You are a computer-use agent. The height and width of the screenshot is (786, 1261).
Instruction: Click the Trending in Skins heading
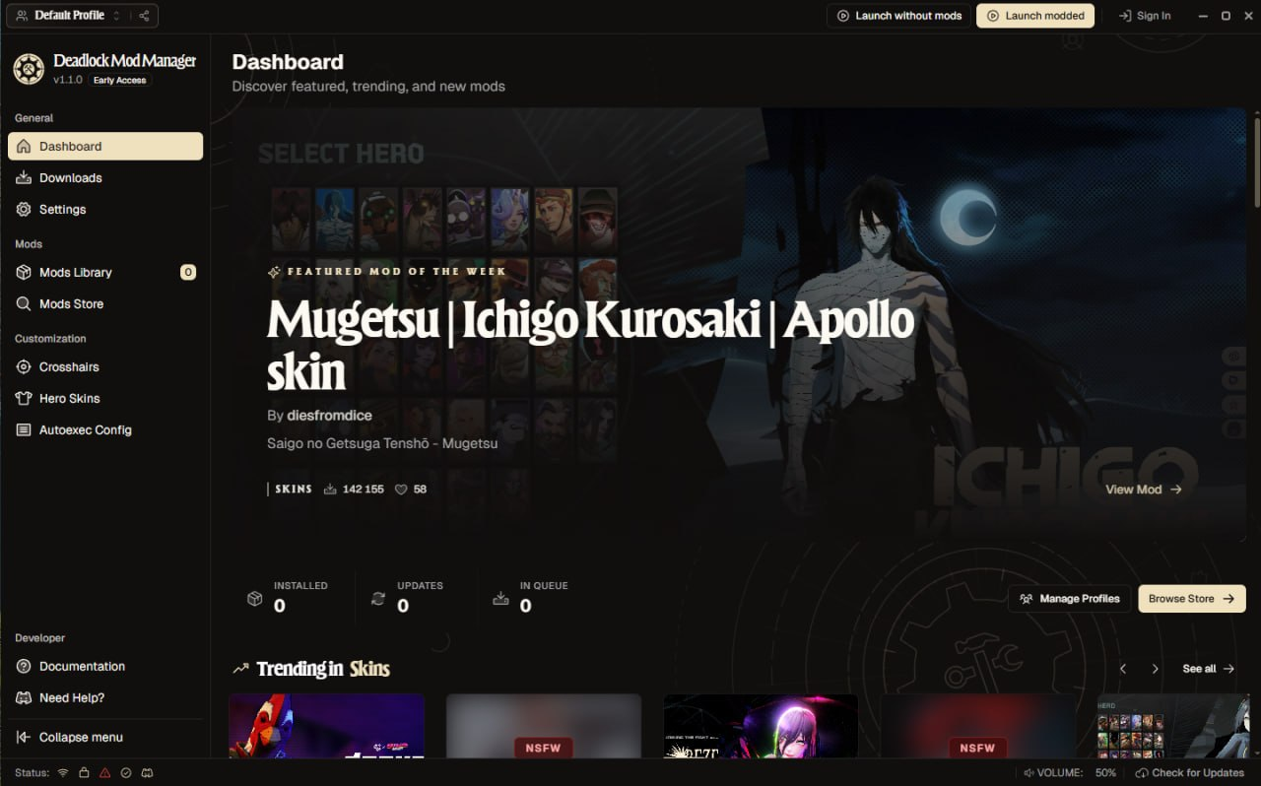pos(323,669)
